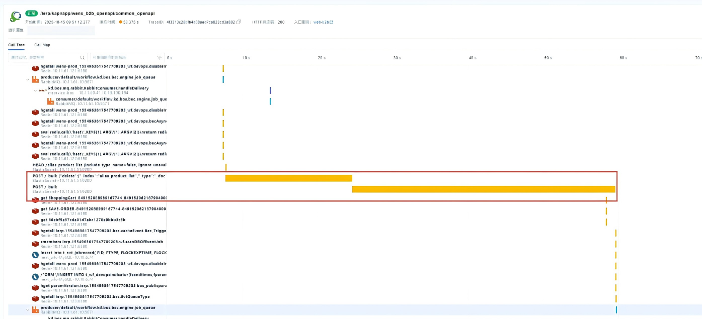Viewport: 702px width, 319px height.
Task: Click the MySQL icon beside INSERT INTO t_wf_devopsindicator
Action: tap(36, 277)
